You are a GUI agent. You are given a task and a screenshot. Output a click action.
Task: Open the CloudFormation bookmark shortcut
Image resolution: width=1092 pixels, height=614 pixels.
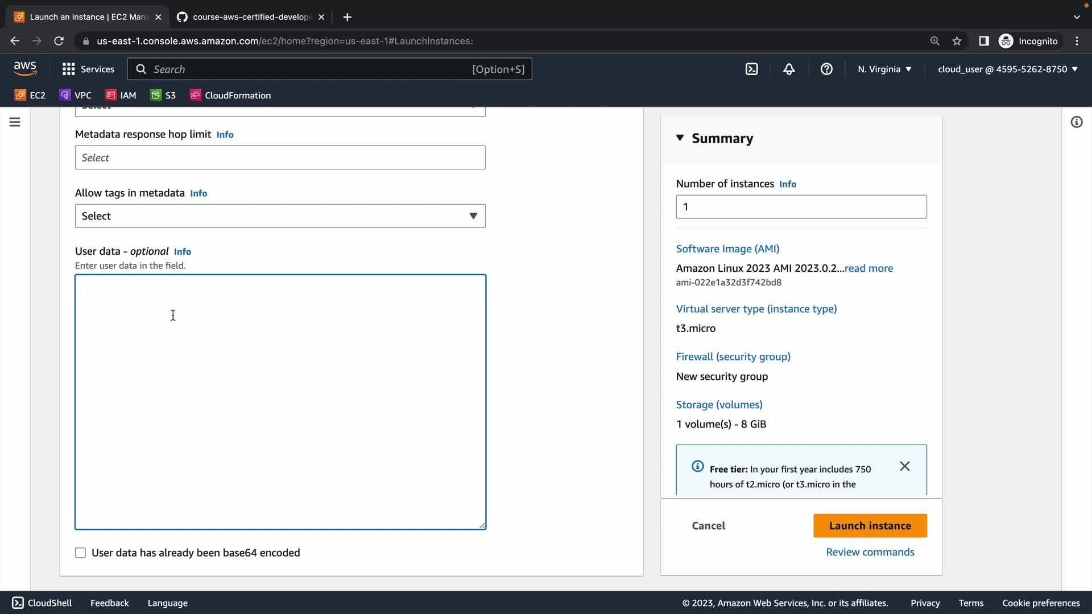point(230,96)
